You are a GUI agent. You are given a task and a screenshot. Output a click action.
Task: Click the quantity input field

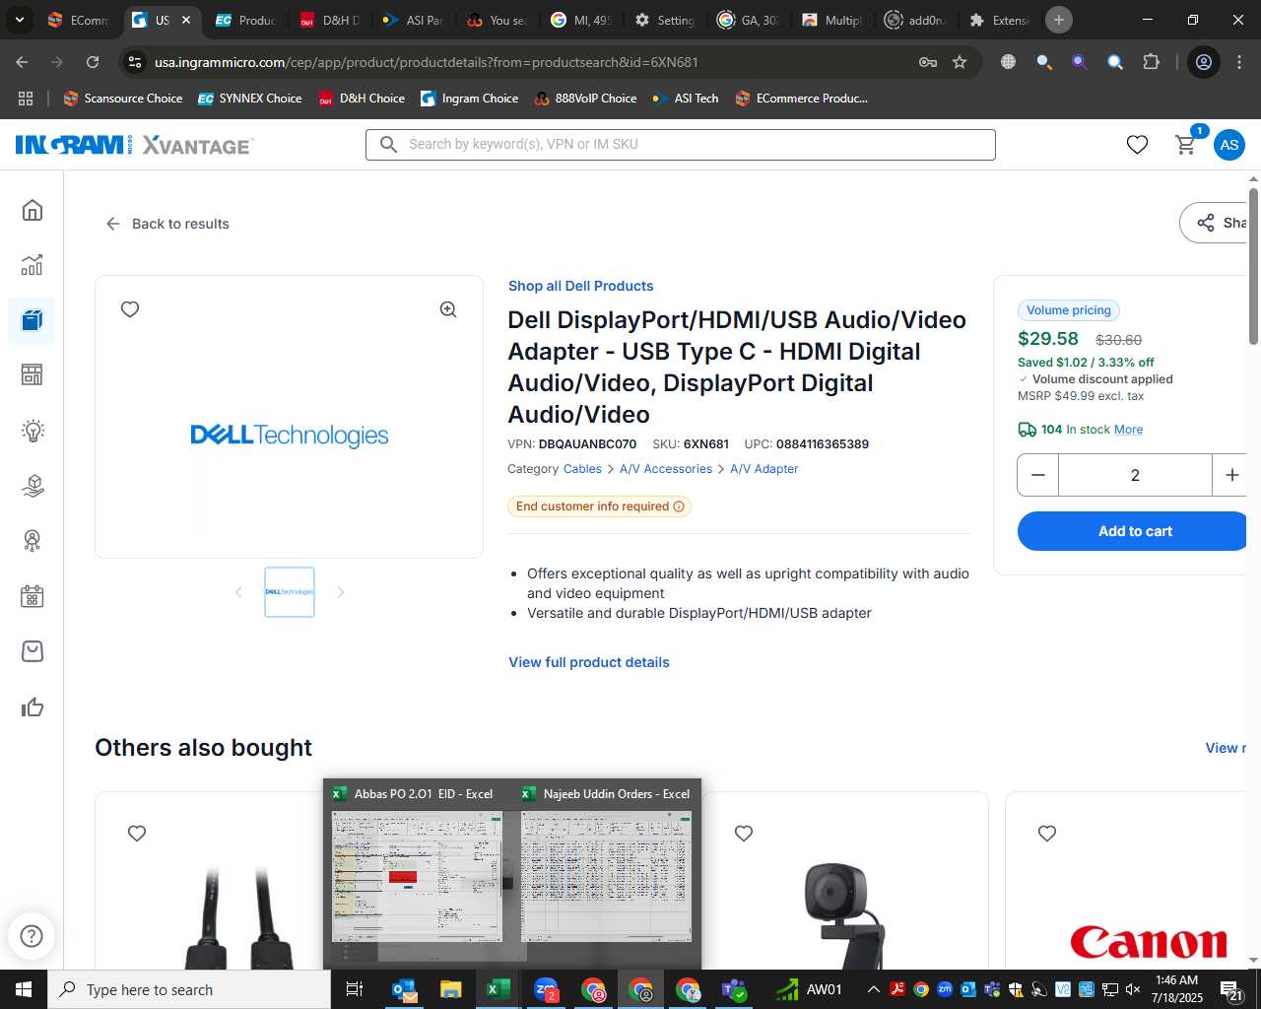[x=1135, y=475]
